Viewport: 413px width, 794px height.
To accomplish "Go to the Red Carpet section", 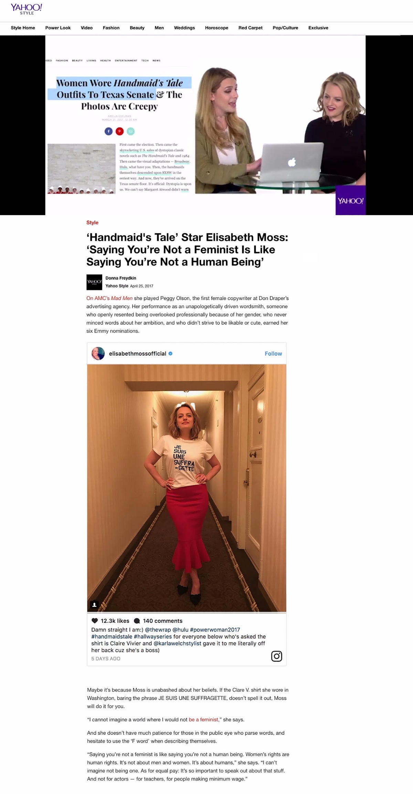I will click(250, 28).
